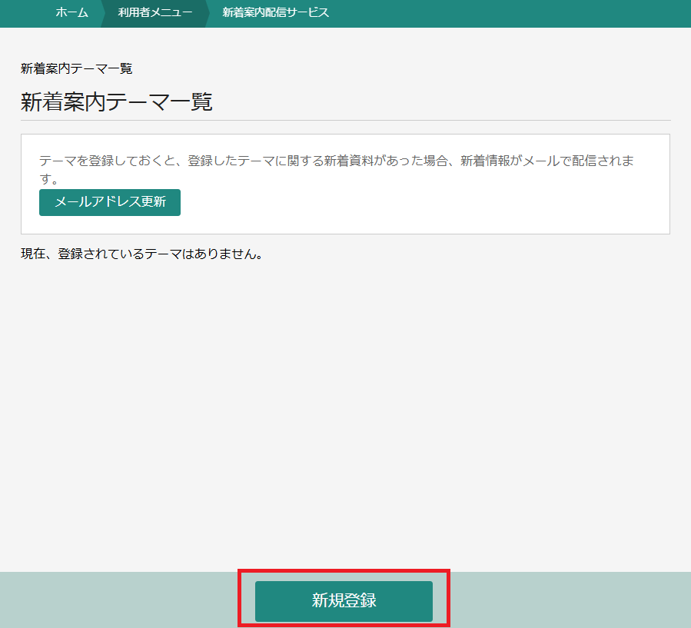Click blank gray area below the empty-theme message
691x628 pixels.
click(x=345, y=415)
